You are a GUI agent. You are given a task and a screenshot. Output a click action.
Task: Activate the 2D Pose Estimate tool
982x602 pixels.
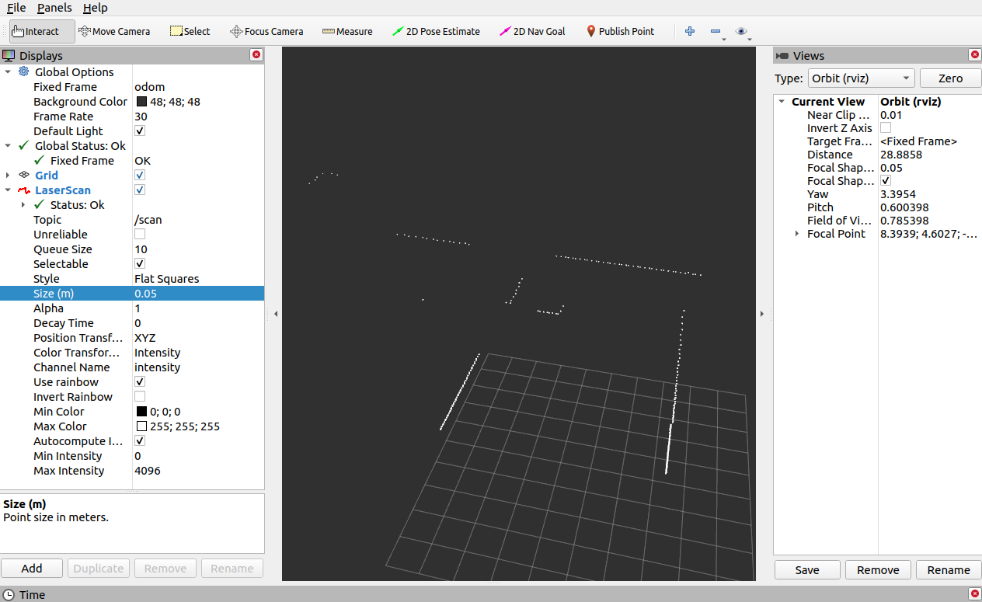coord(436,31)
